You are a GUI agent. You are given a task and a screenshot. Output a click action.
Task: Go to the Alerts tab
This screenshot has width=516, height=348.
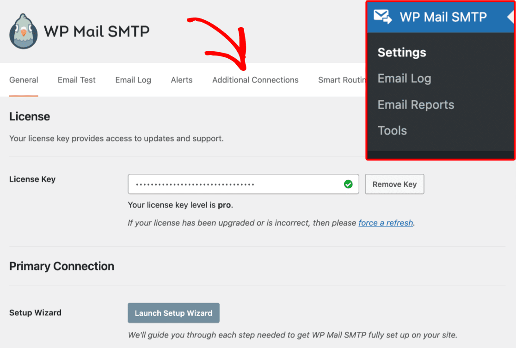click(x=182, y=80)
